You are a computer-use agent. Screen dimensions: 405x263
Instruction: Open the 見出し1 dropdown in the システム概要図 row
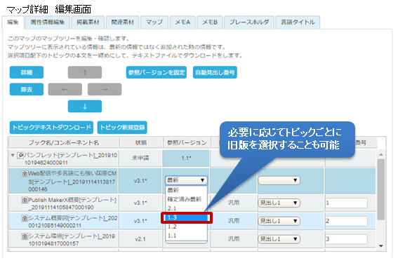click(x=279, y=221)
